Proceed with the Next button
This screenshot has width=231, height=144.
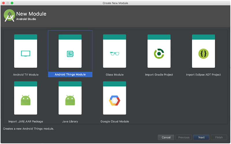[201, 137]
